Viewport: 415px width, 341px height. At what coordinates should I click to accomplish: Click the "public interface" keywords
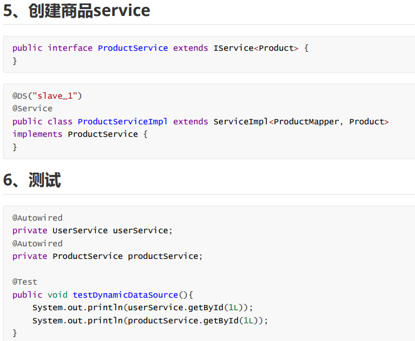pyautogui.click(x=52, y=48)
